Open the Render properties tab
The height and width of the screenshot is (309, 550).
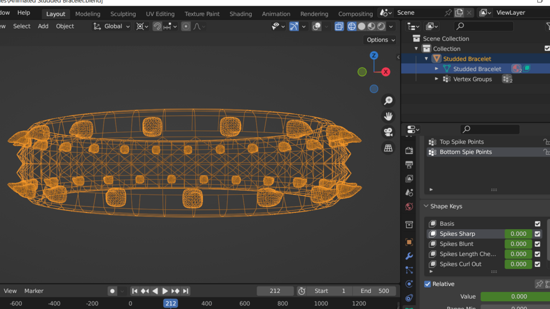point(409,150)
